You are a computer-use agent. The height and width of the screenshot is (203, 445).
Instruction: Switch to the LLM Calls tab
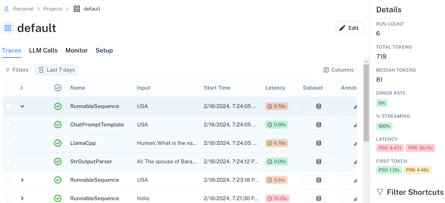pos(43,50)
